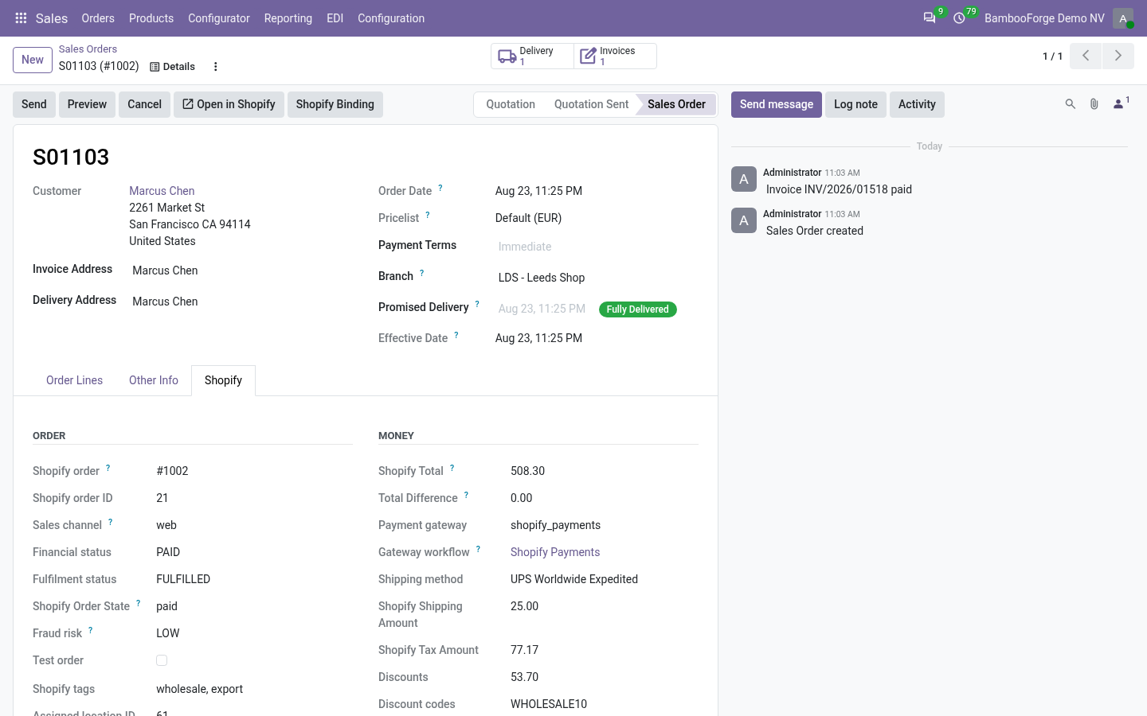Screen dimensions: 1147x716
Task: Switch to the Other Info tab
Action: [x=154, y=380]
